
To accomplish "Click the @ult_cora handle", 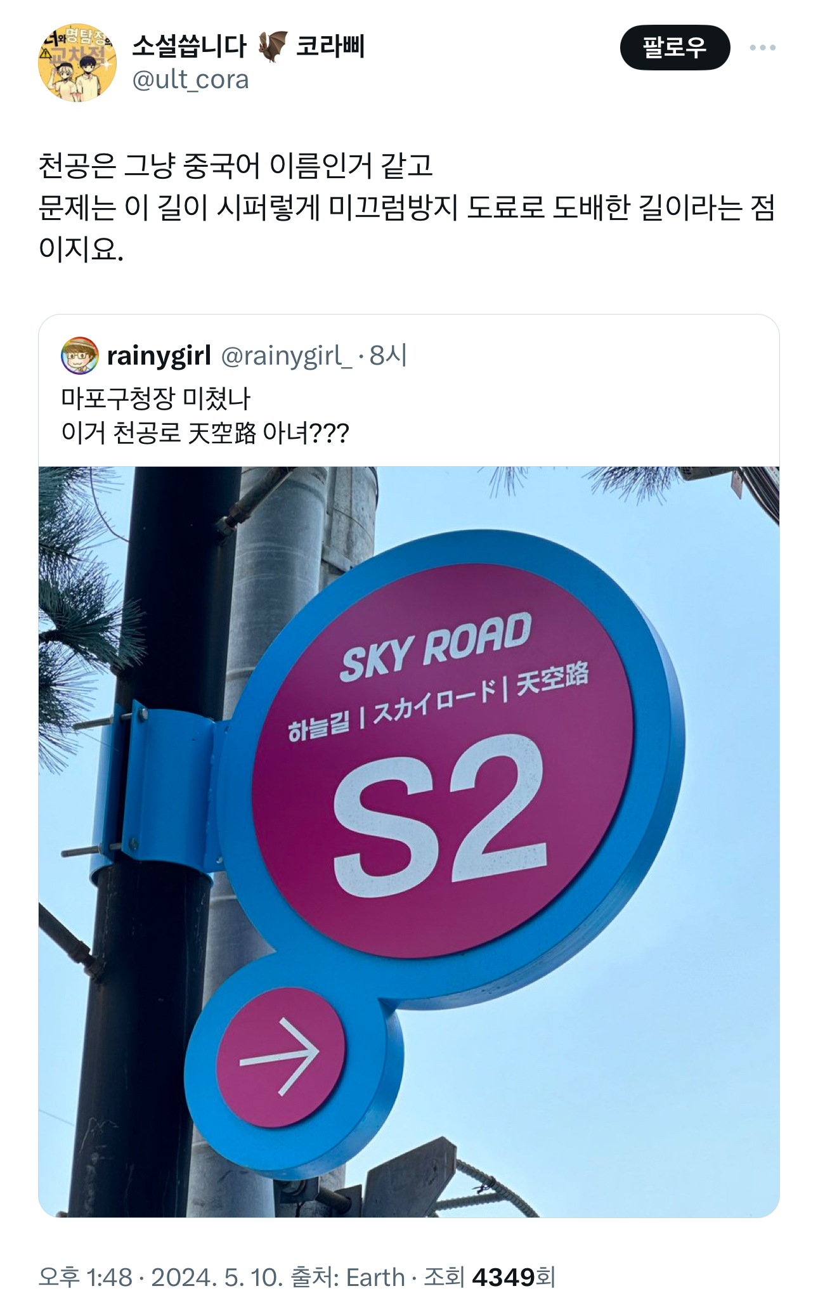I will click(x=190, y=80).
